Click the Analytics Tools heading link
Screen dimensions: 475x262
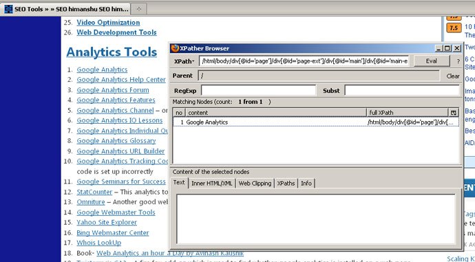[112, 52]
